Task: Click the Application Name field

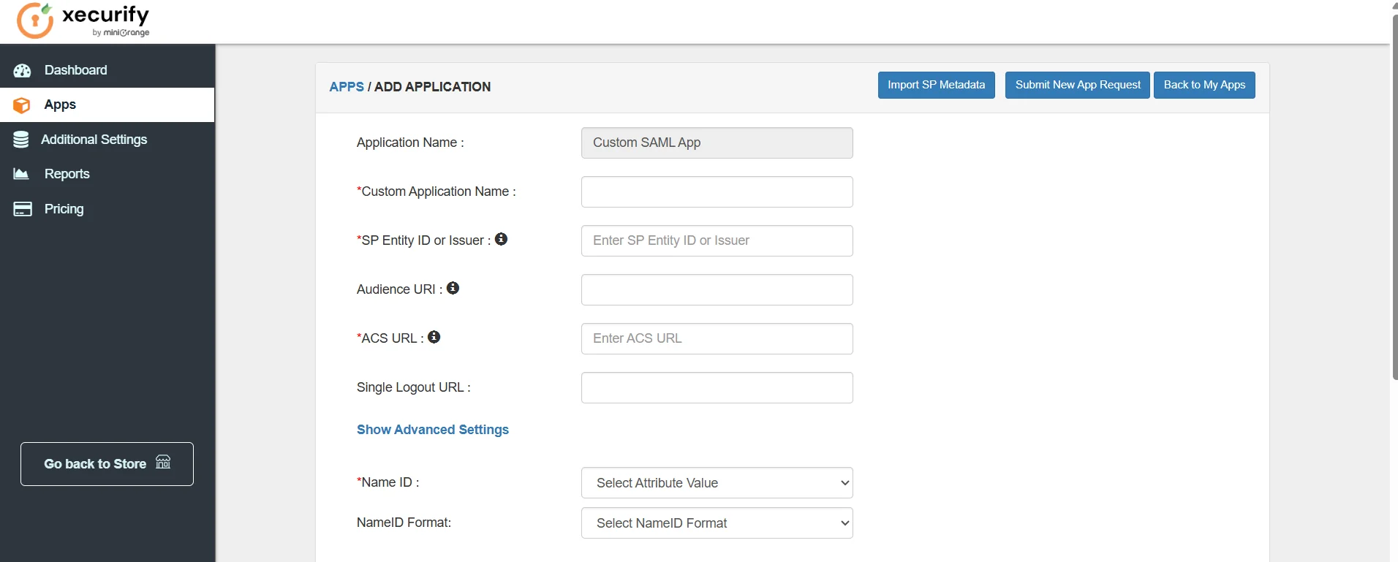Action: (717, 143)
